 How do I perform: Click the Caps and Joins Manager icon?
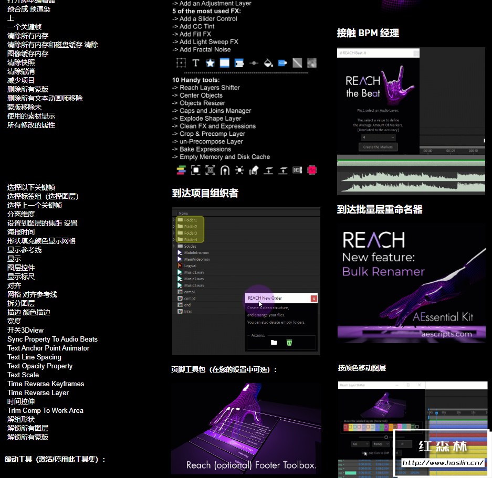coord(225,171)
